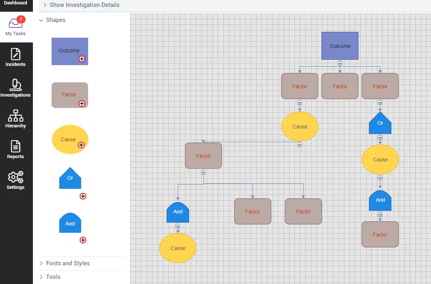Add Factor shape via its plus icon
This screenshot has width=431, height=284.
coord(82,104)
